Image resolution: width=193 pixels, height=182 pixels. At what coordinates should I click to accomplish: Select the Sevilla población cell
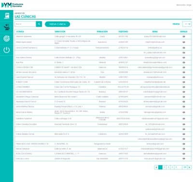[102, 112]
